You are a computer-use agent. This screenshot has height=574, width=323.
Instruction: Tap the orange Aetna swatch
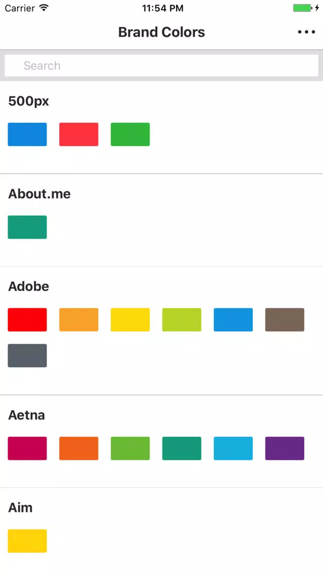[79, 448]
